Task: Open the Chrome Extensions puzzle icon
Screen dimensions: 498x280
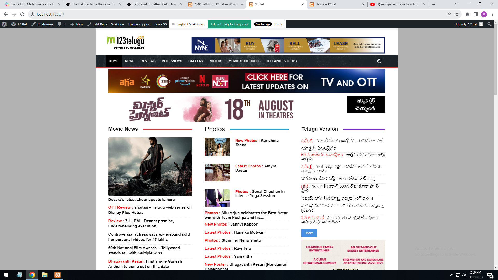Action: point(467,14)
